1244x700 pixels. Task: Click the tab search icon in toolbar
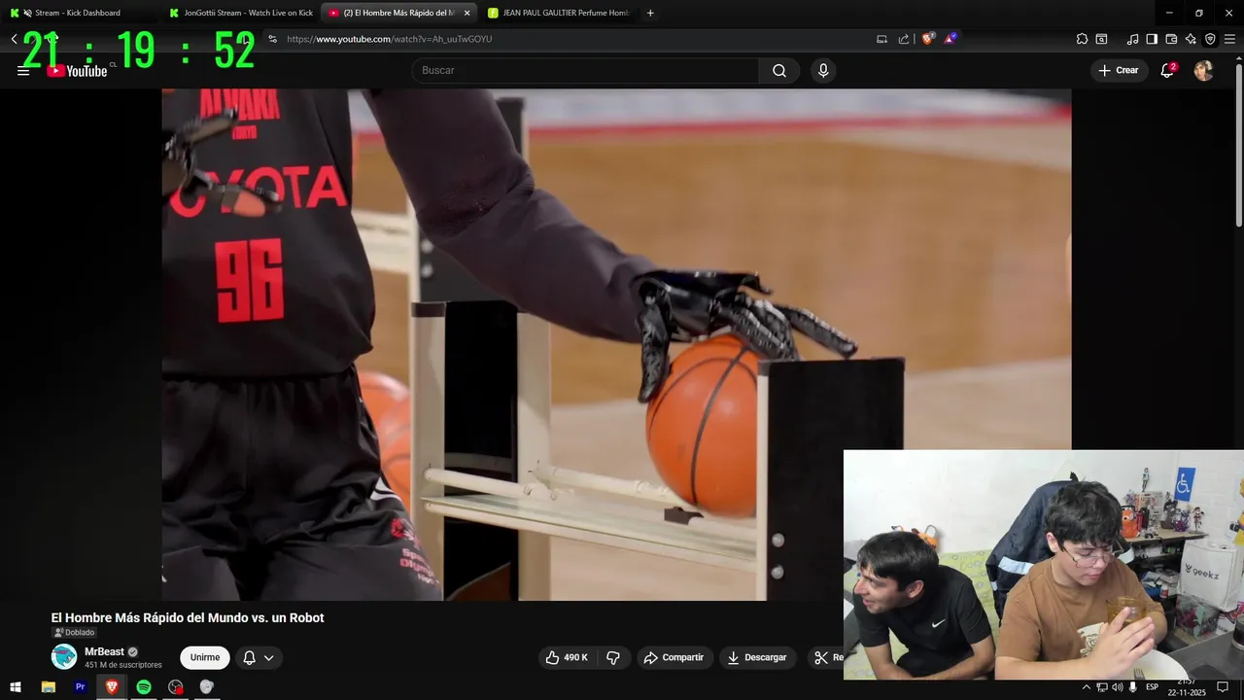point(1101,39)
